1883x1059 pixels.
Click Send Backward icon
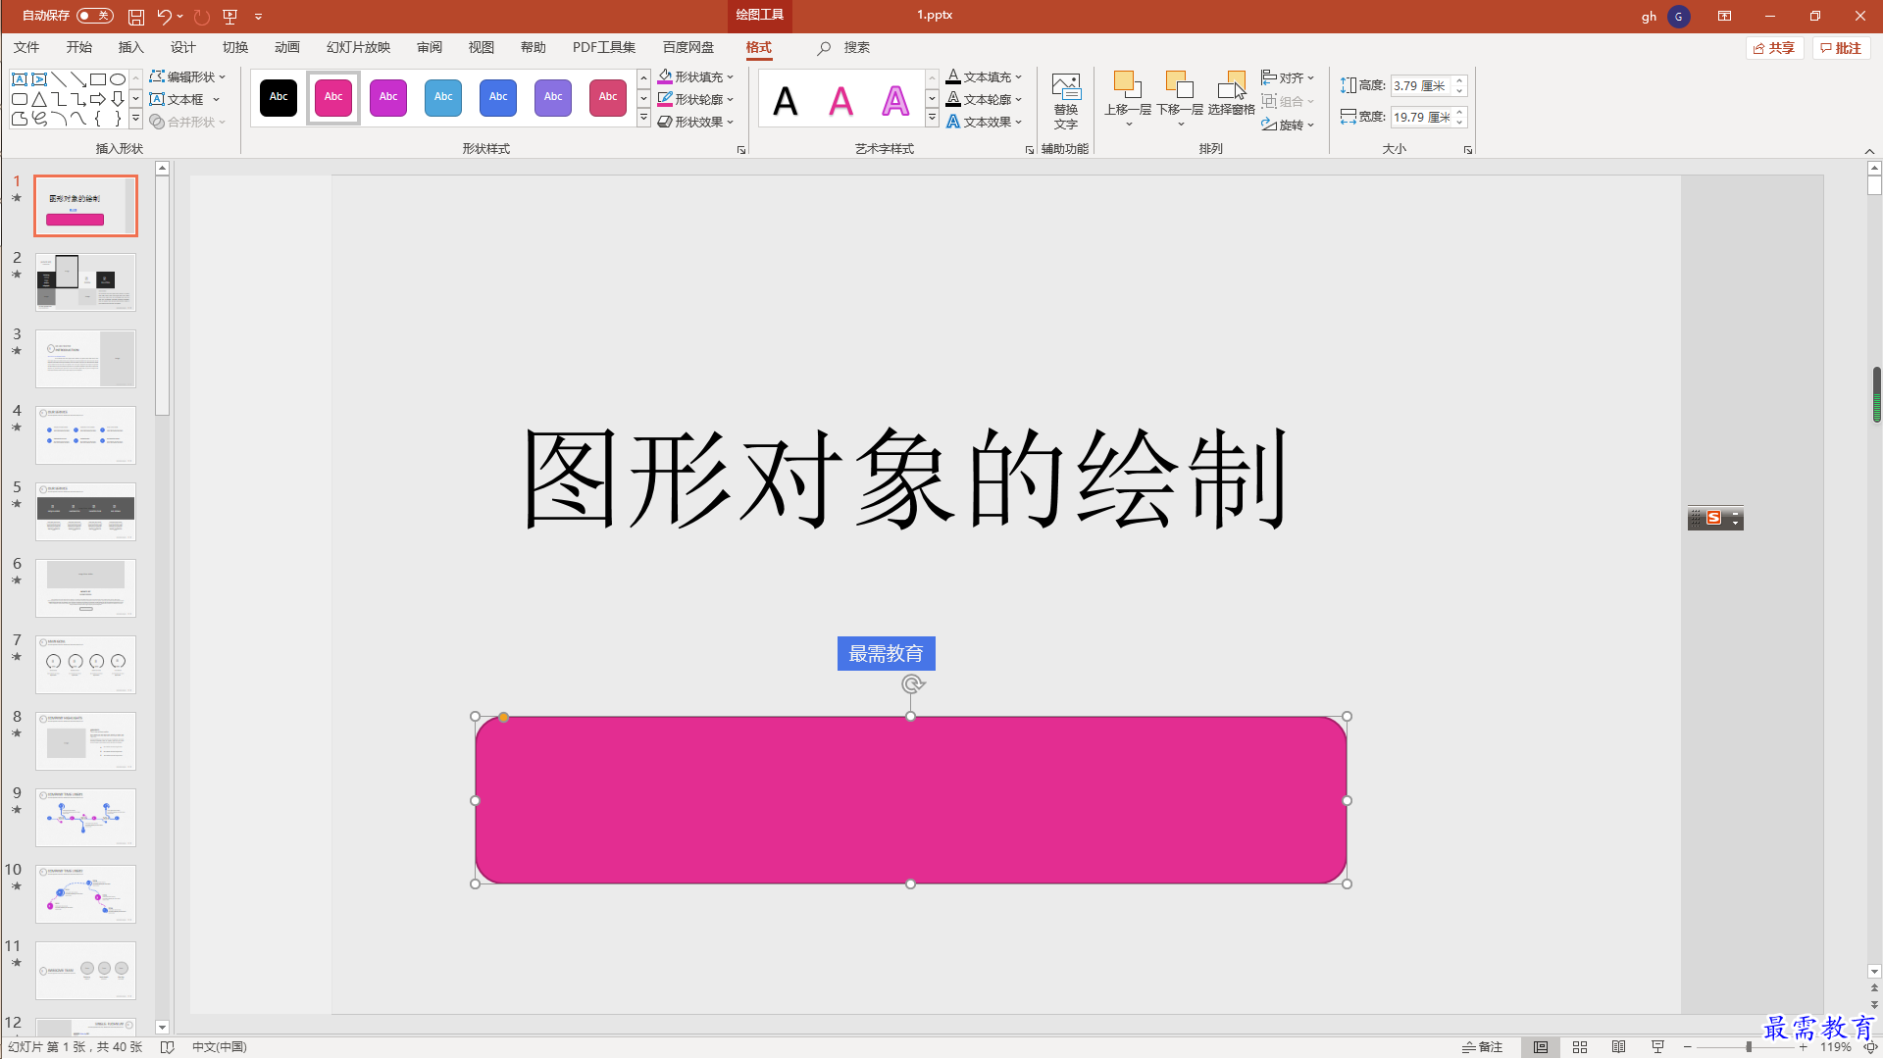[1179, 85]
